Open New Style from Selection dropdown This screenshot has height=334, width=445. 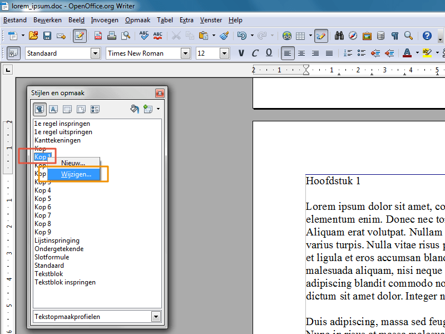click(158, 109)
